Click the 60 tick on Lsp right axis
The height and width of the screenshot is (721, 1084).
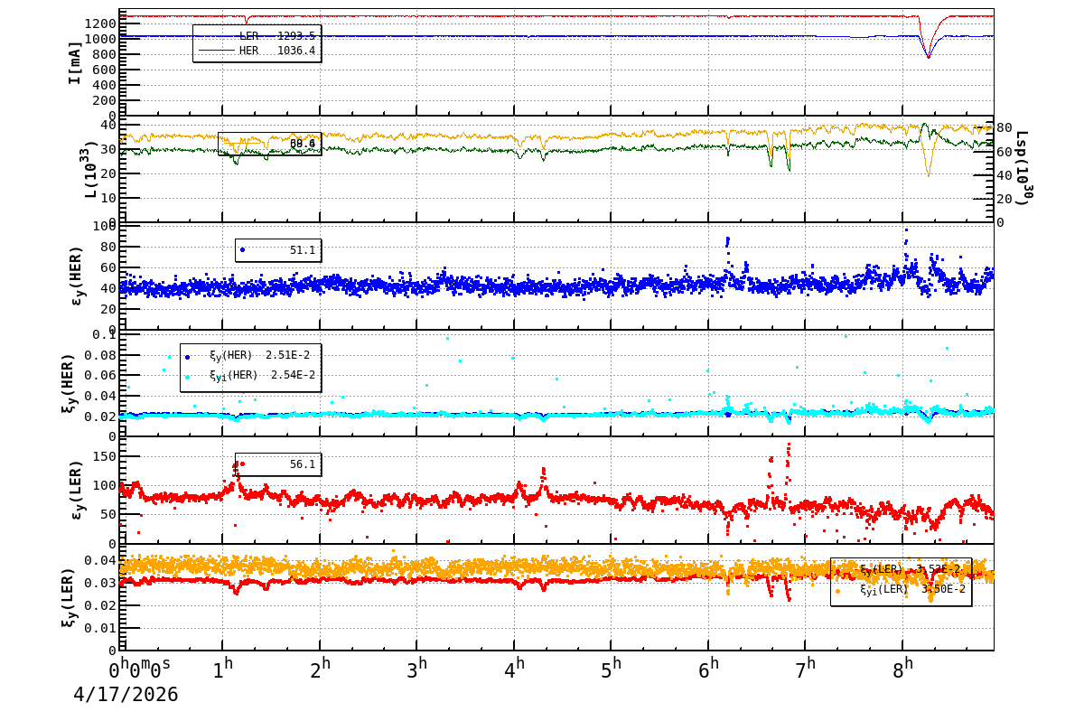1004,151
